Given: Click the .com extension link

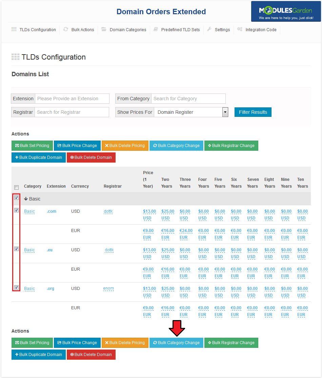Looking at the screenshot, I should pyautogui.click(x=52, y=211).
